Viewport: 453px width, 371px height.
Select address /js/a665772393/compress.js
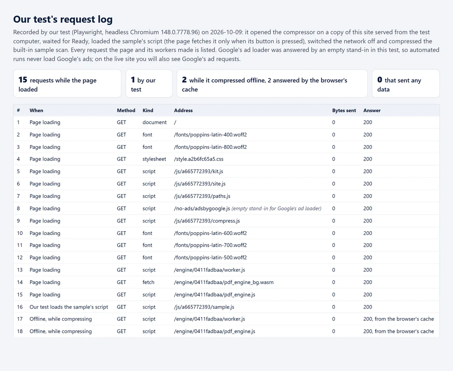[x=207, y=221]
